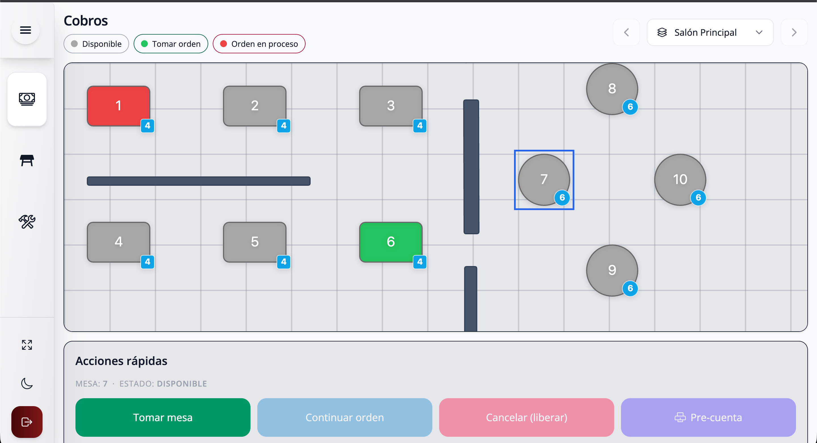Toggle the Disponible status filter

pyautogui.click(x=96, y=44)
